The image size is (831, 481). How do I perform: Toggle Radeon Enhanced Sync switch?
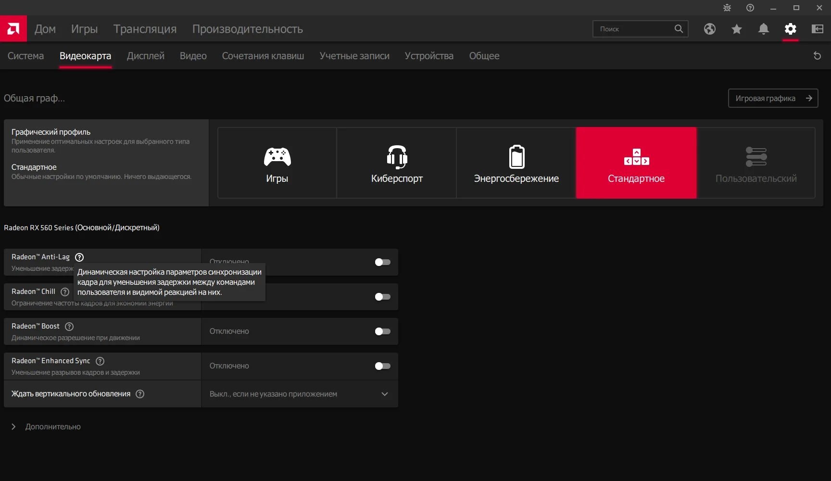(x=383, y=366)
